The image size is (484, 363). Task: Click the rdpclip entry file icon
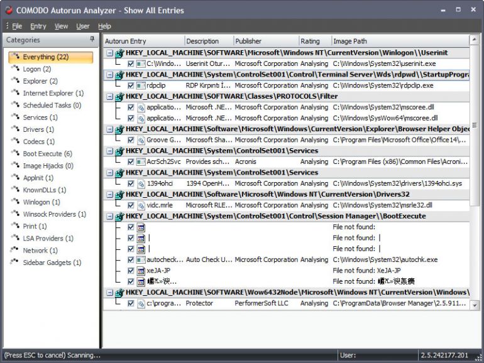point(141,85)
